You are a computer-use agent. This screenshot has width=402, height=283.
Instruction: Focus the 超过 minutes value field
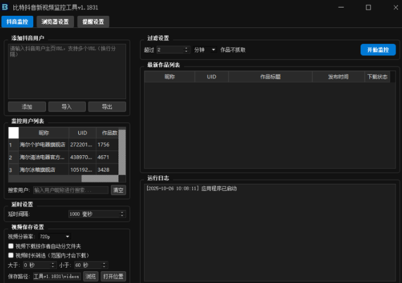click(173, 50)
